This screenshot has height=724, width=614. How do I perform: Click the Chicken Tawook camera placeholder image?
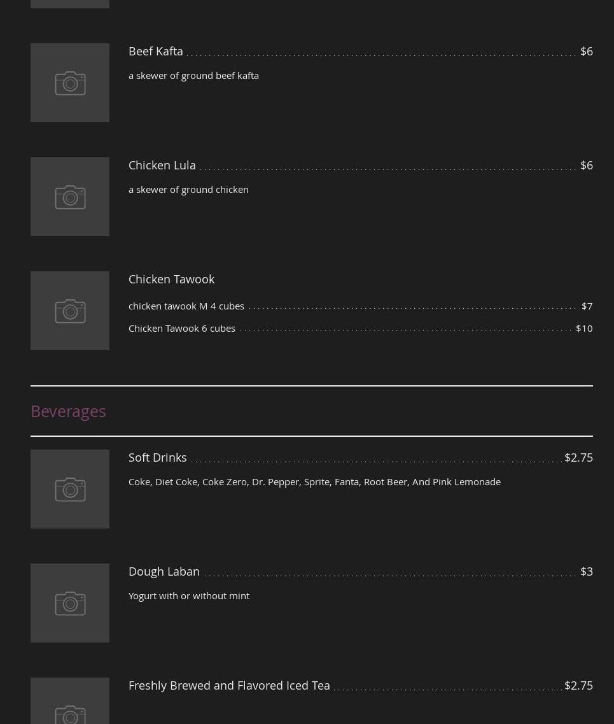coord(70,311)
